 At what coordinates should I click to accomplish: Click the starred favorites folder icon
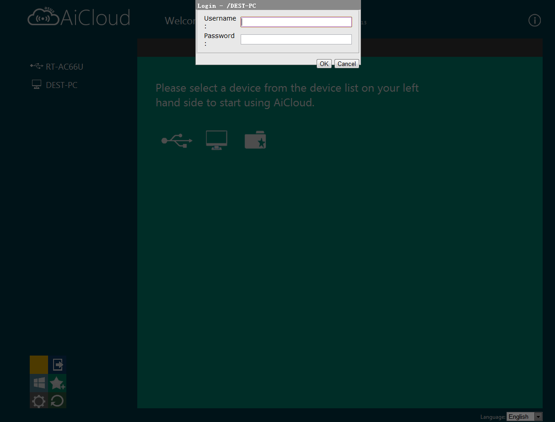coord(255,140)
